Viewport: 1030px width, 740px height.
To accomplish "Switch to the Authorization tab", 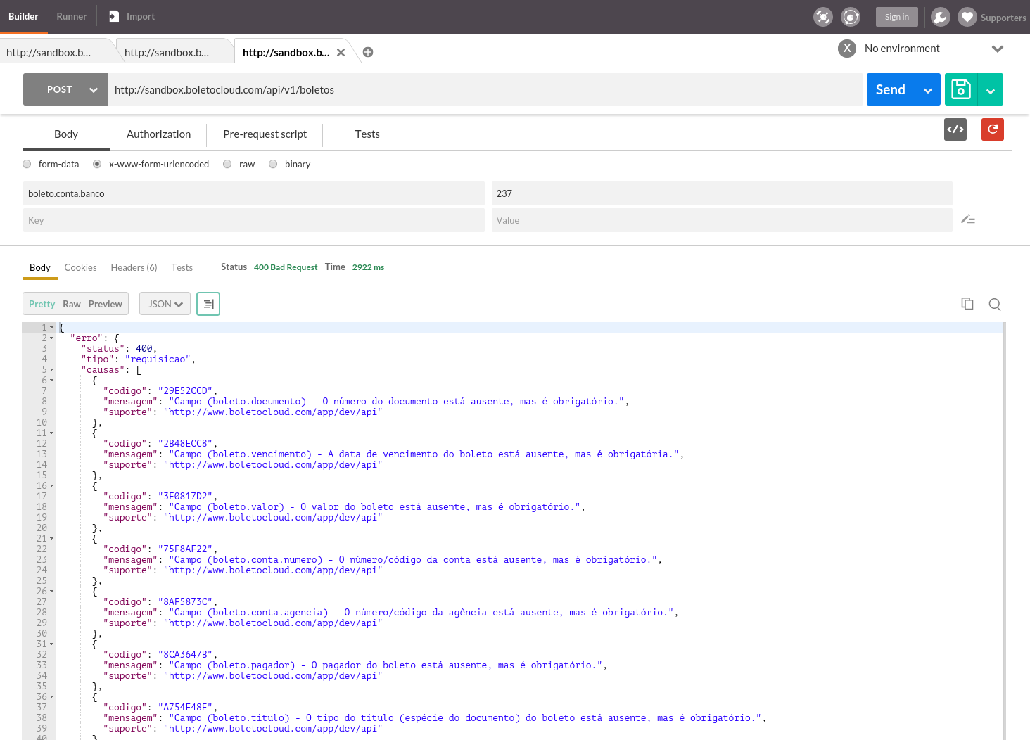I will pyautogui.click(x=158, y=134).
